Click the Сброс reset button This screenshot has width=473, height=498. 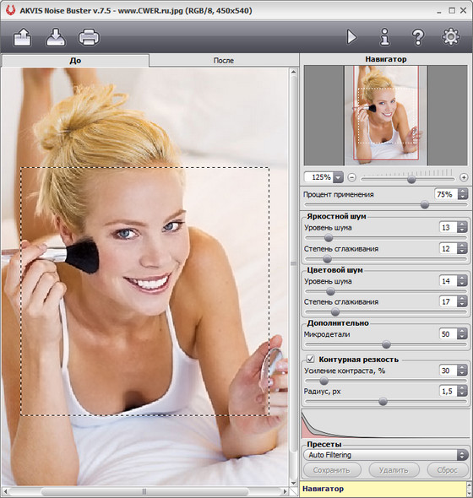tap(448, 470)
